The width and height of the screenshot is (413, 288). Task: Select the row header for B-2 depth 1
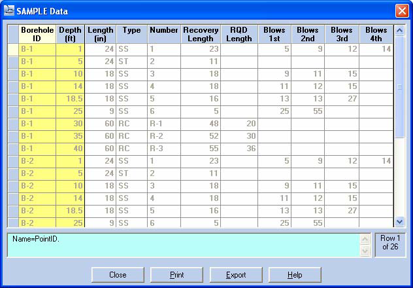click(13, 161)
